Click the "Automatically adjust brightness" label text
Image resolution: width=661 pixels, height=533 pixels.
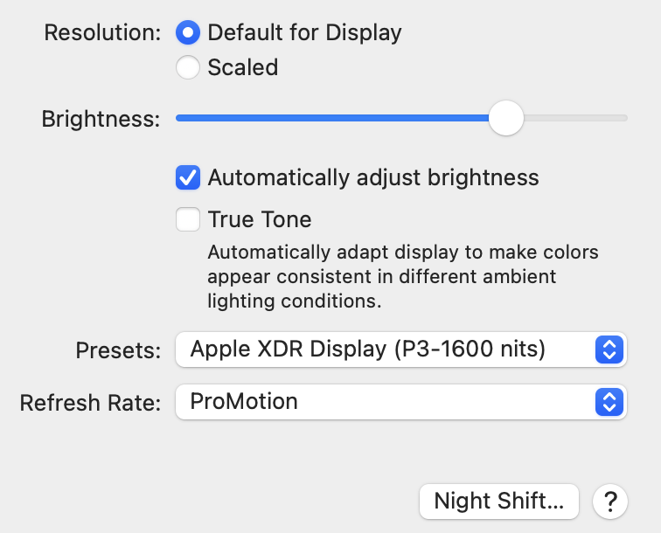373,178
